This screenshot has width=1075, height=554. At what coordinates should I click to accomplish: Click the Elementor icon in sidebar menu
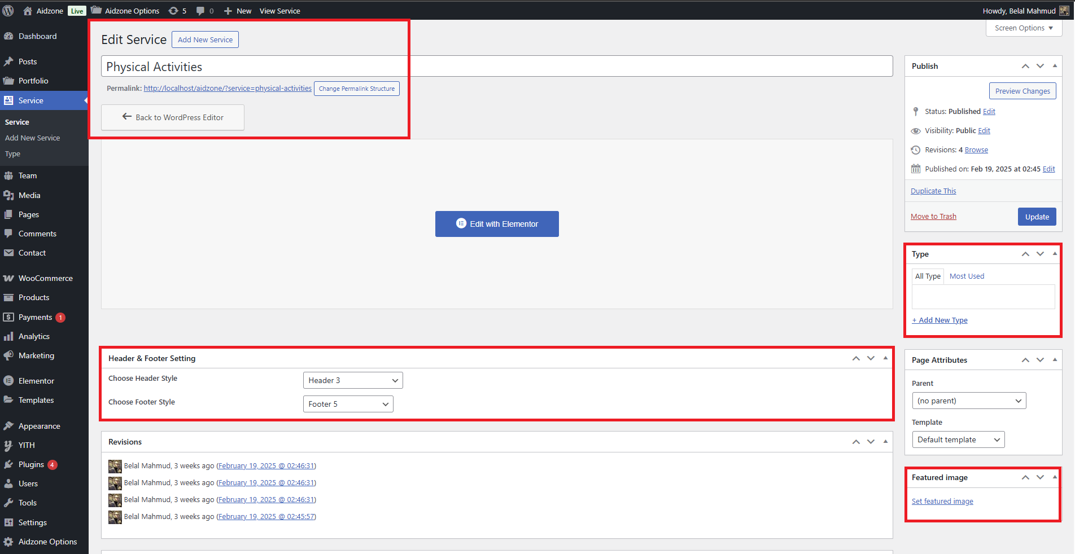(8, 381)
